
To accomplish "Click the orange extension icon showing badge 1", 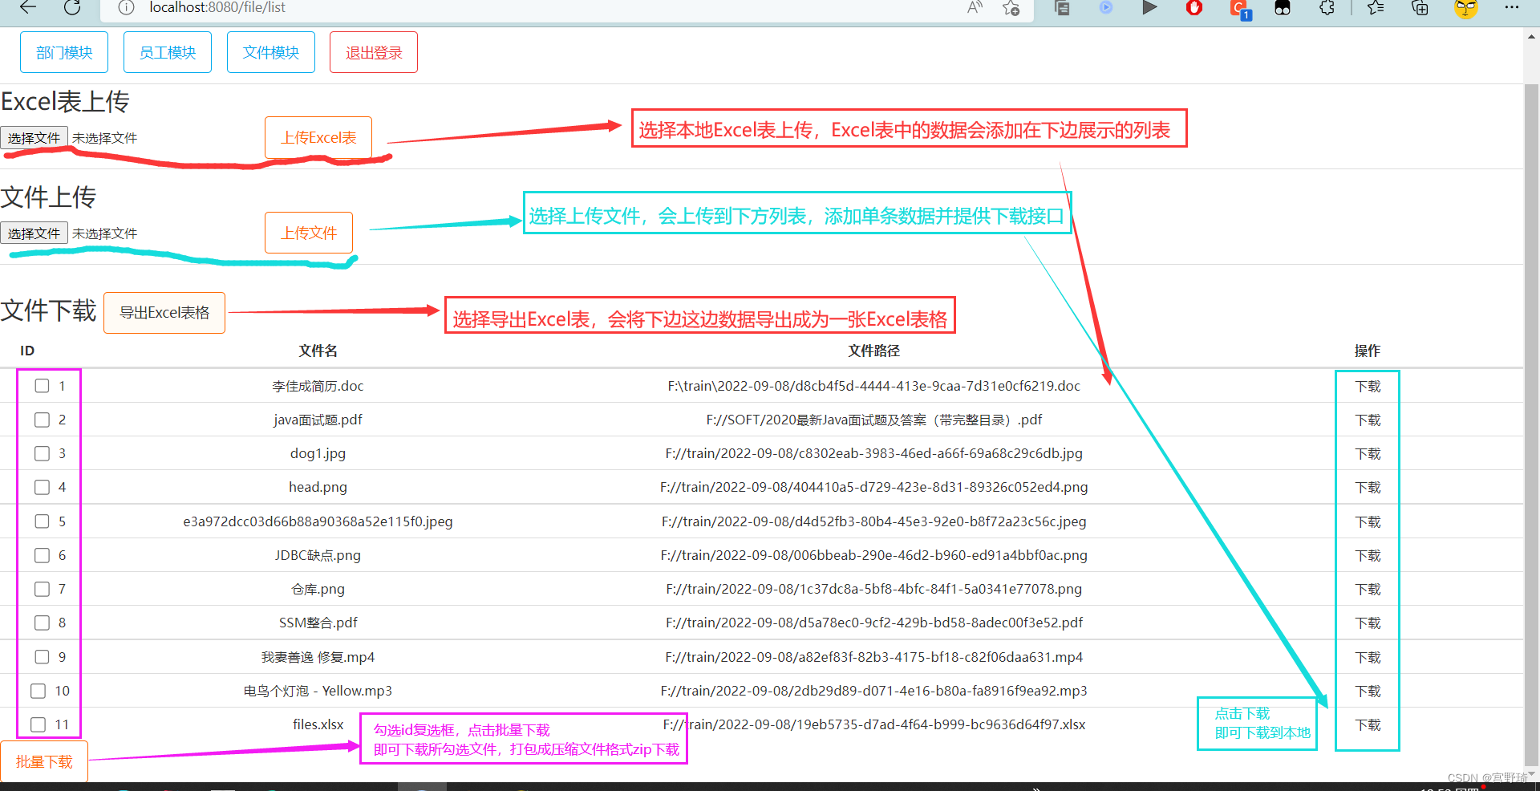I will tap(1241, 10).
